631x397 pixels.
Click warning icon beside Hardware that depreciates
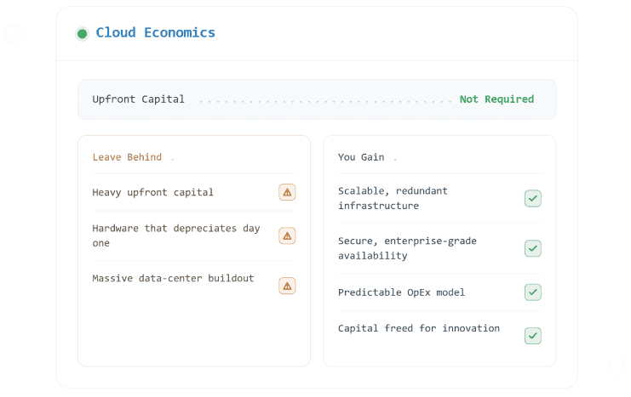click(287, 235)
